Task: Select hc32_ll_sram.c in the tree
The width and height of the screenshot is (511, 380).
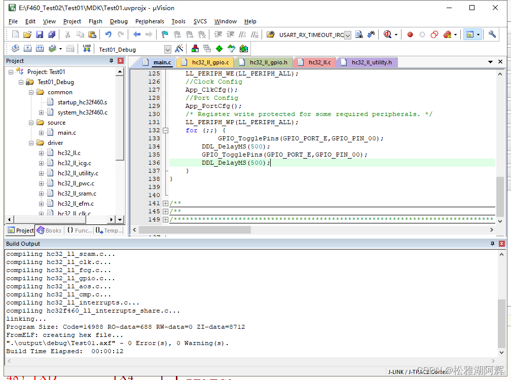Action: 77,194
